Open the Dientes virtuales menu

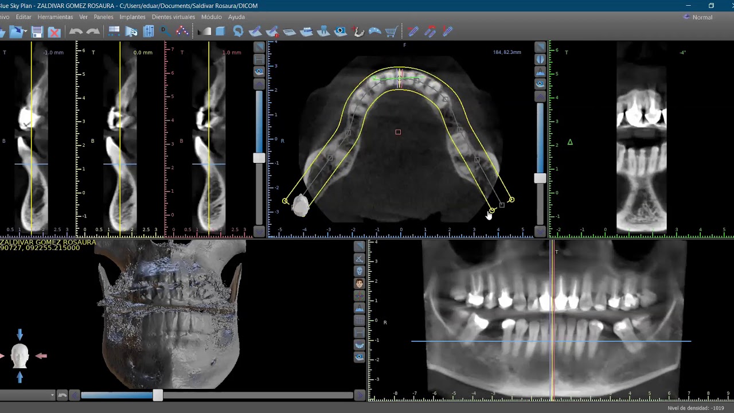(x=173, y=17)
